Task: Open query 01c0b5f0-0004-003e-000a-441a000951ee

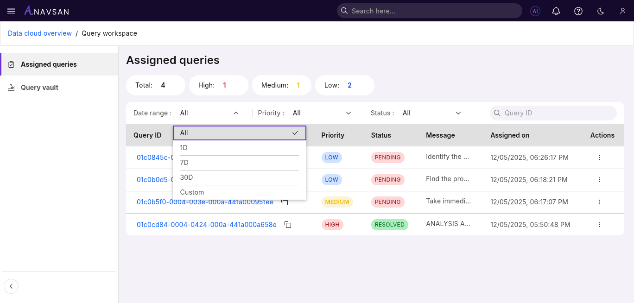Action: pos(205,202)
